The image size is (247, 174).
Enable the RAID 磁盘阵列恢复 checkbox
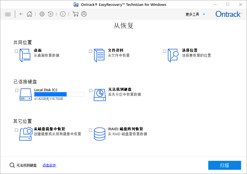[90, 130]
